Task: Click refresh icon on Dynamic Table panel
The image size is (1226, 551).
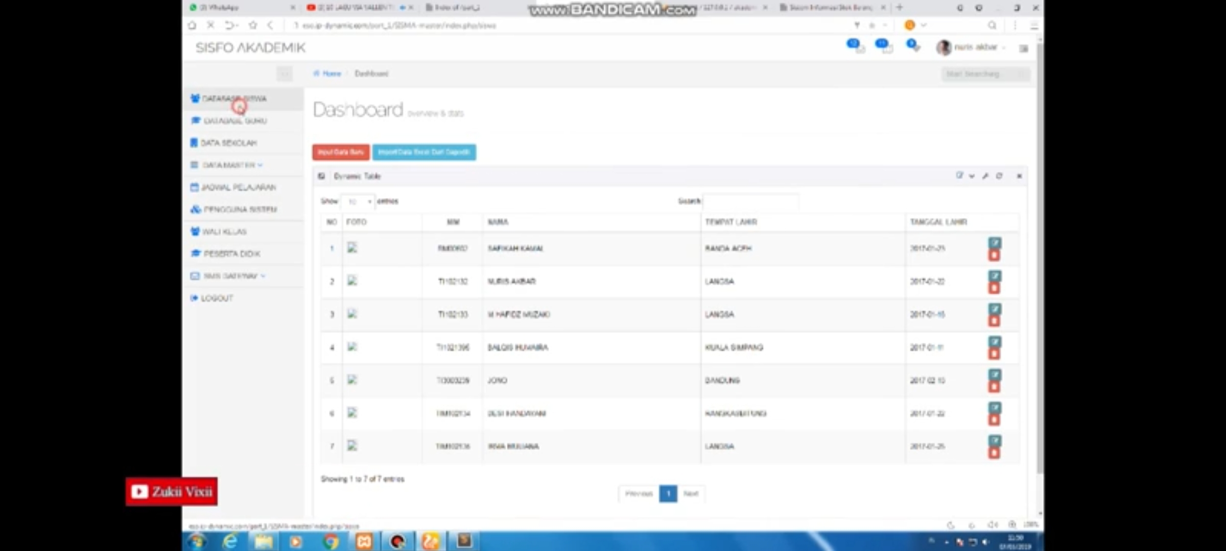Action: coord(999,176)
